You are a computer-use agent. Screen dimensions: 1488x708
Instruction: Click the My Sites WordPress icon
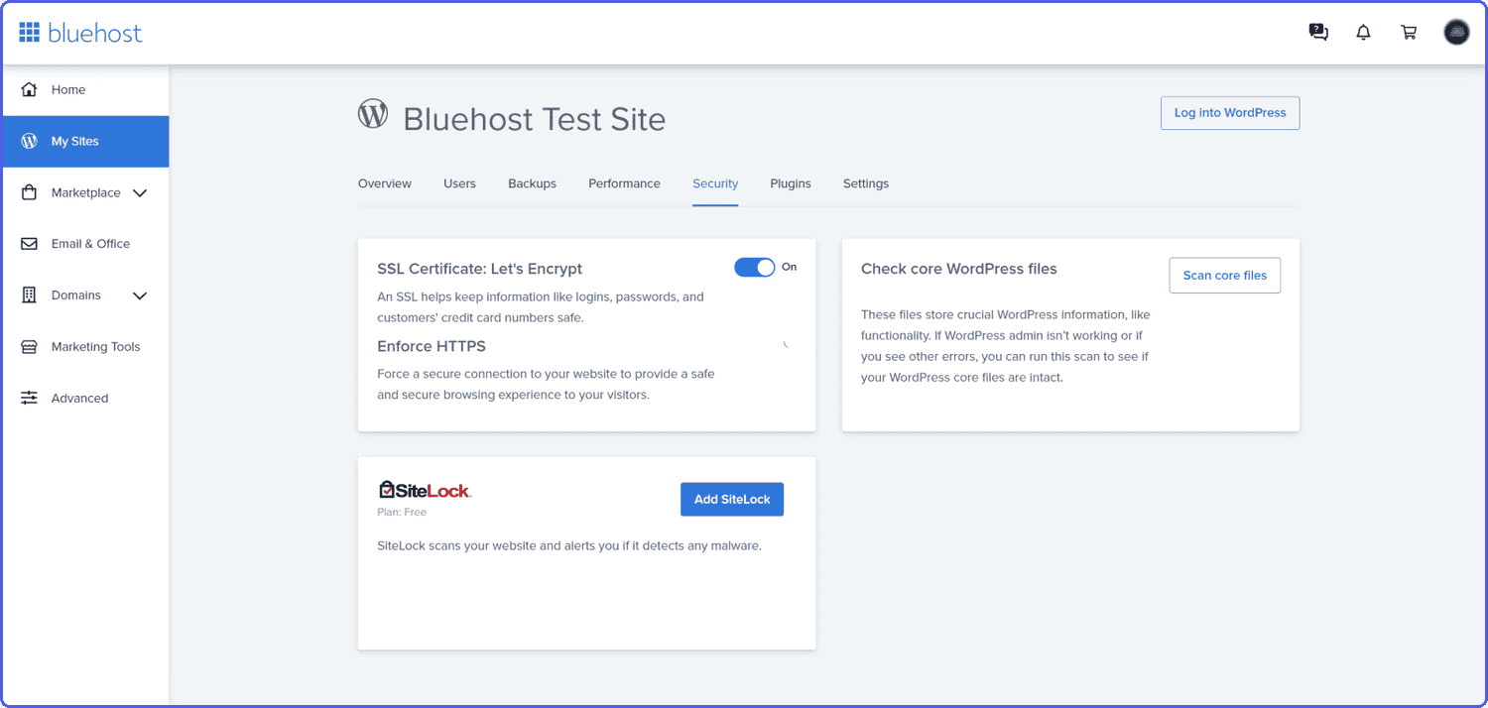pyautogui.click(x=30, y=141)
